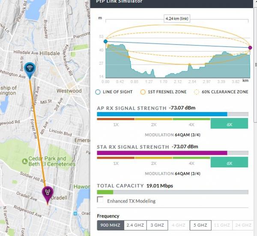The height and width of the screenshot is (236, 257).
Task: Click the AP modulation 64QAM (3/4) text
Action: tap(188, 135)
